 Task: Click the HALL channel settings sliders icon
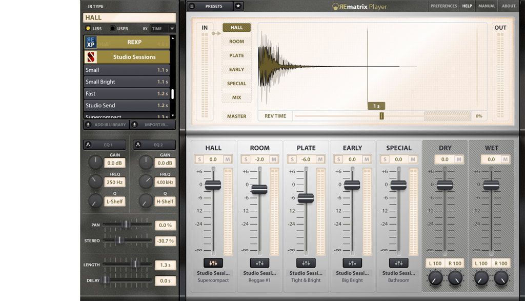point(213,263)
